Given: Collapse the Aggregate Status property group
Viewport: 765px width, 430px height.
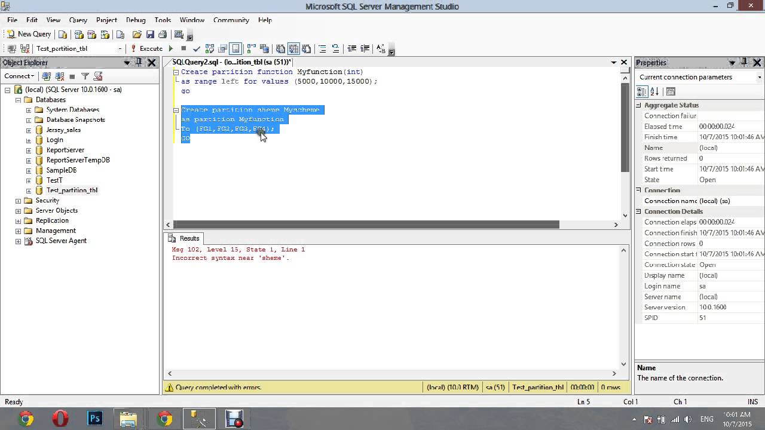Looking at the screenshot, I should [x=638, y=105].
